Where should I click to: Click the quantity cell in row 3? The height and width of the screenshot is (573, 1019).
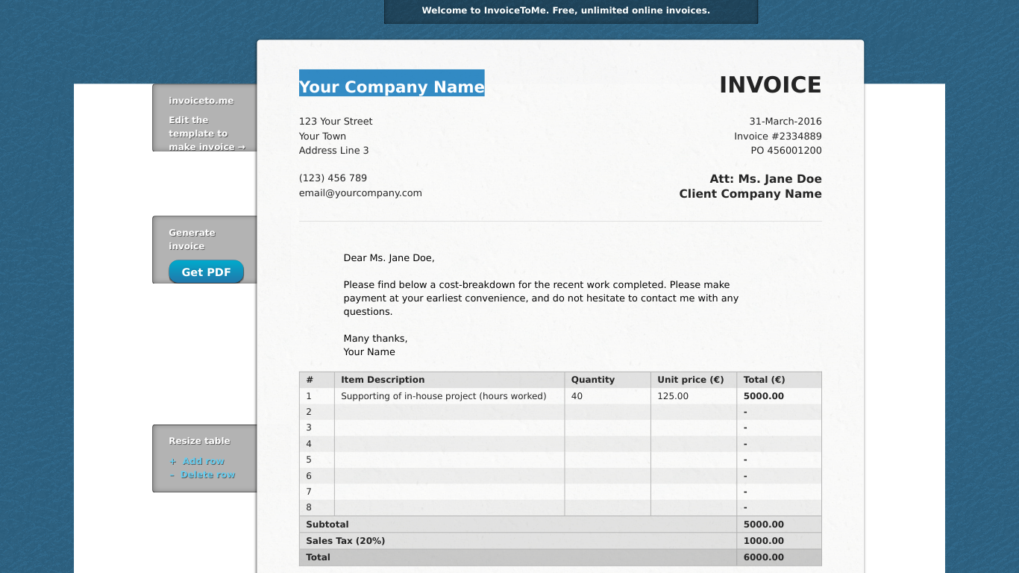pyautogui.click(x=607, y=428)
